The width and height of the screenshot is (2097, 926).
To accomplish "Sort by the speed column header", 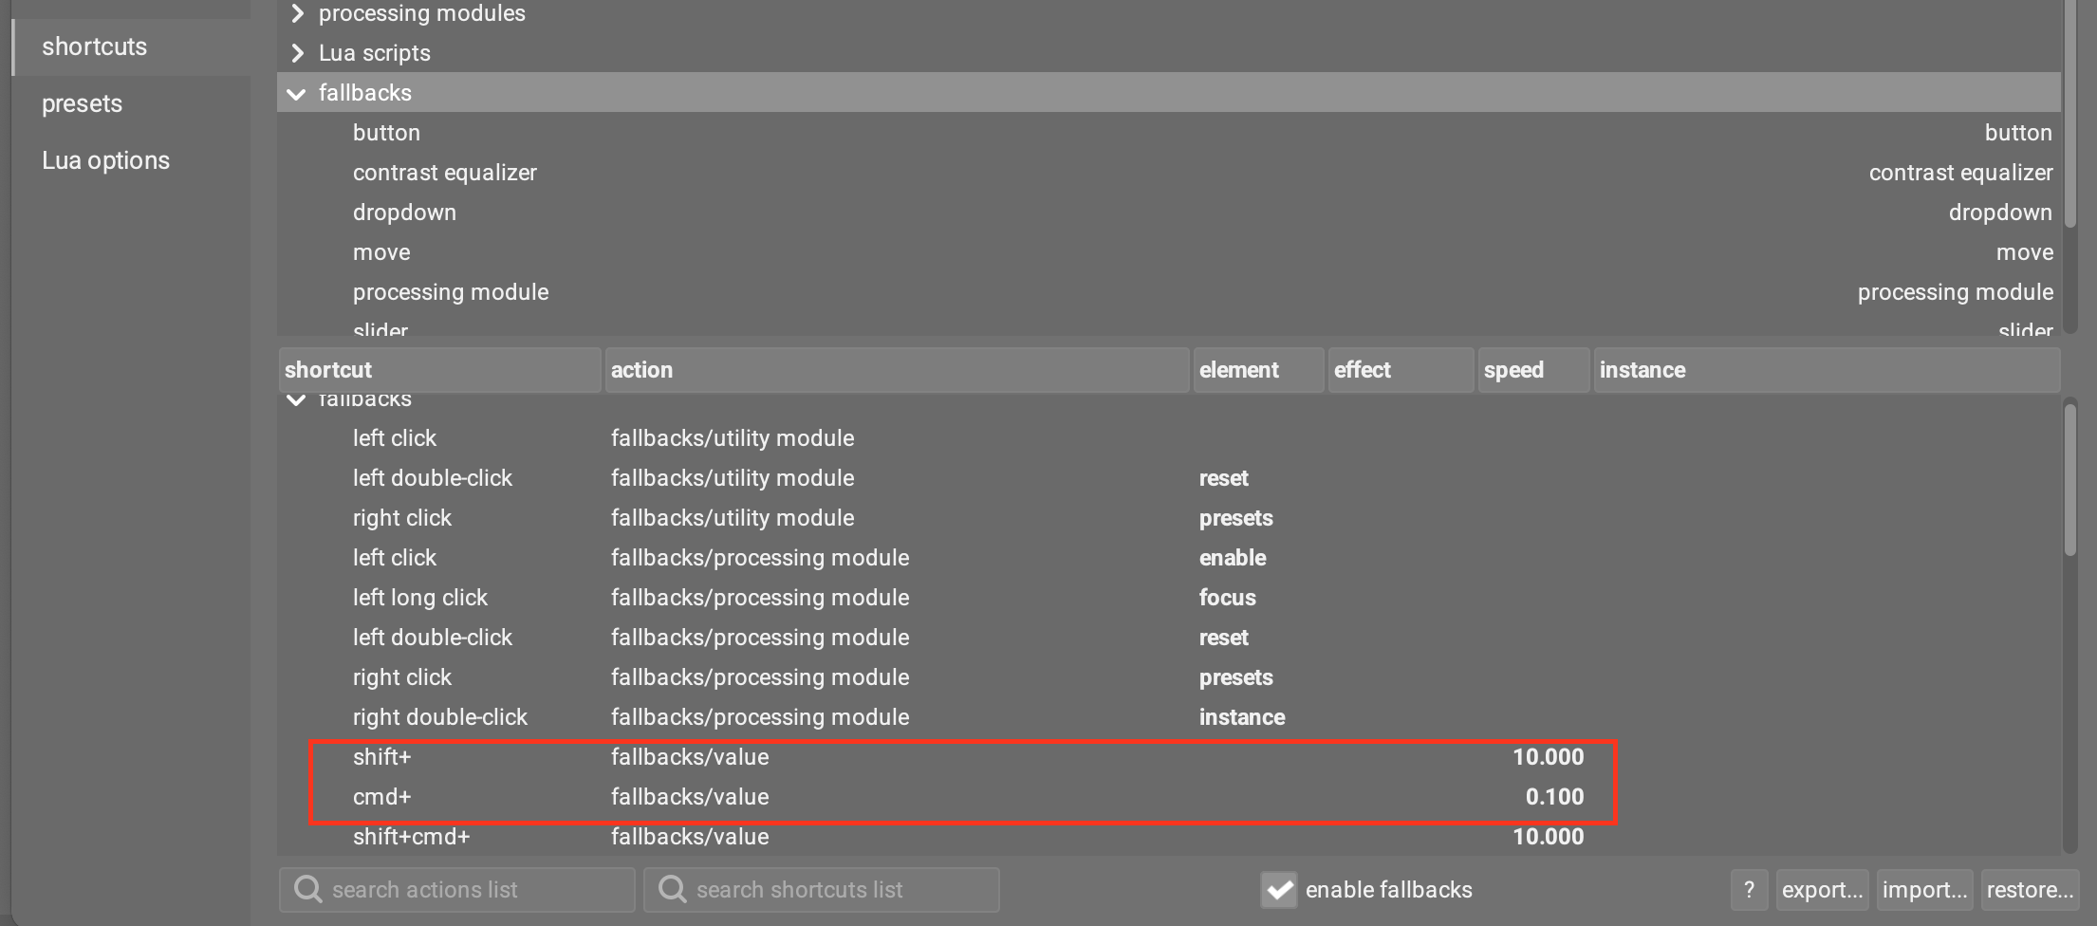I will tap(1531, 370).
